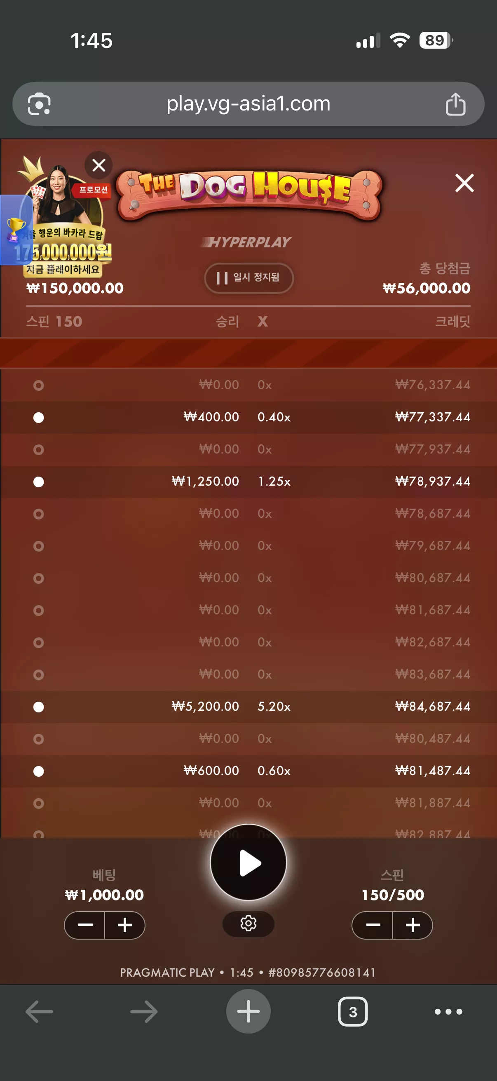Tap the play button to resume spins
Image resolution: width=497 pixels, height=1081 pixels.
pos(248,862)
